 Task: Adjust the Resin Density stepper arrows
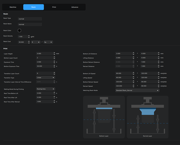[x=29, y=37]
